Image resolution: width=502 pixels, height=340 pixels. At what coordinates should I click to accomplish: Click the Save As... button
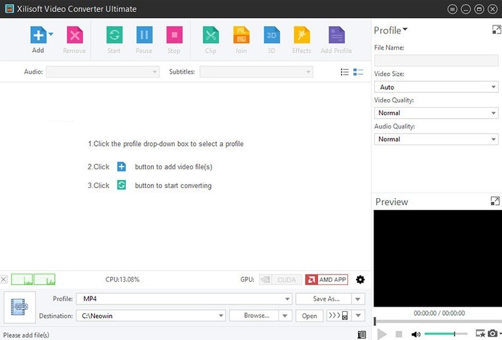pyautogui.click(x=323, y=299)
